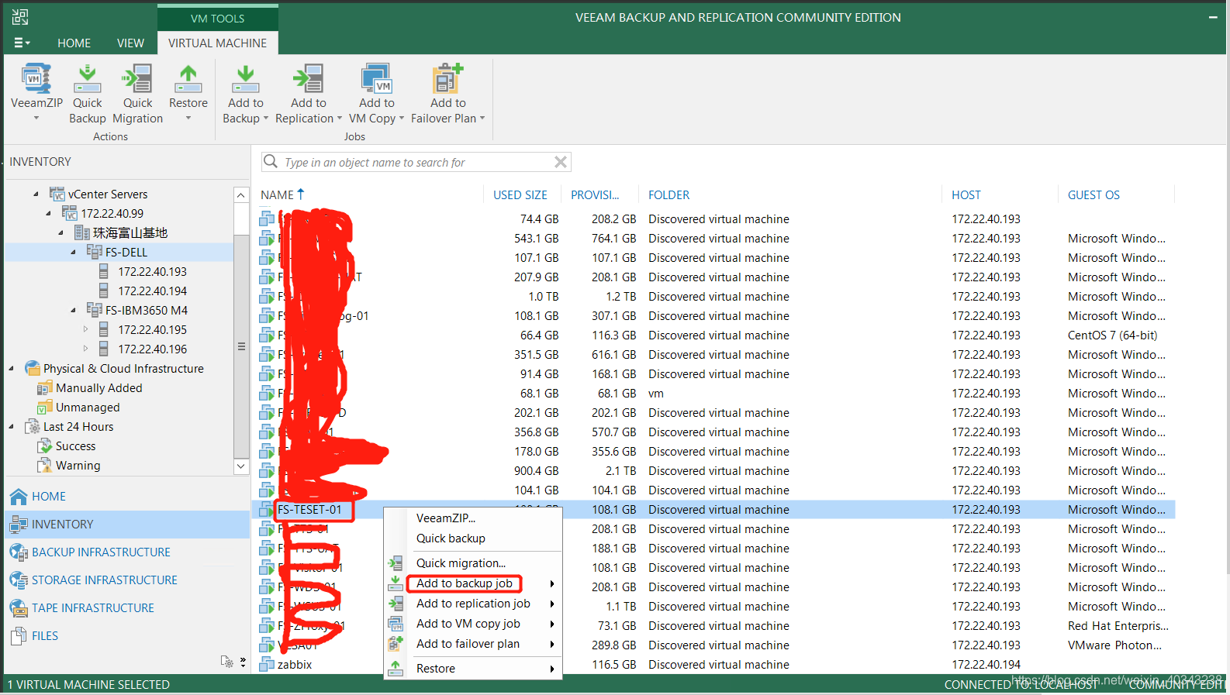1230x695 pixels.
Task: Select the Success tree item
Action: click(x=76, y=446)
